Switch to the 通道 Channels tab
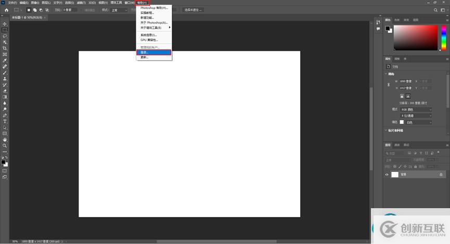 (x=397, y=145)
